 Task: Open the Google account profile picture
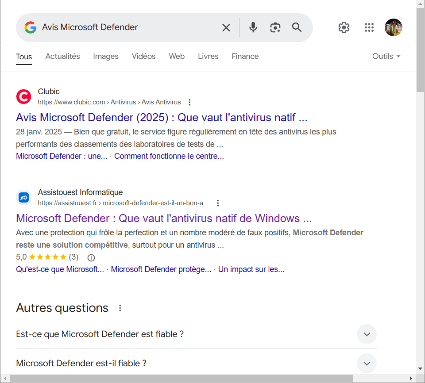coord(393,27)
